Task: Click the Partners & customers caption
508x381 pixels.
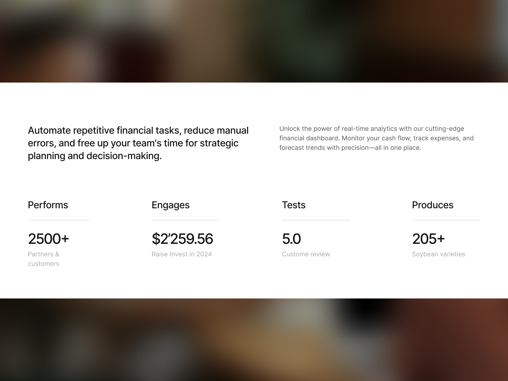Action: click(x=43, y=259)
